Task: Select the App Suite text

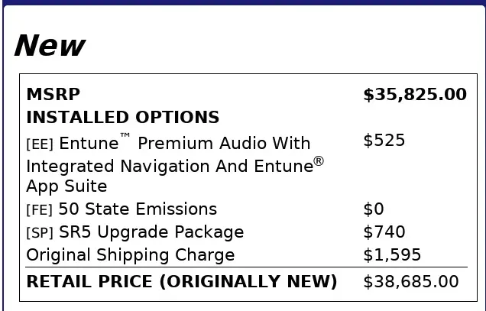Action: (66, 186)
